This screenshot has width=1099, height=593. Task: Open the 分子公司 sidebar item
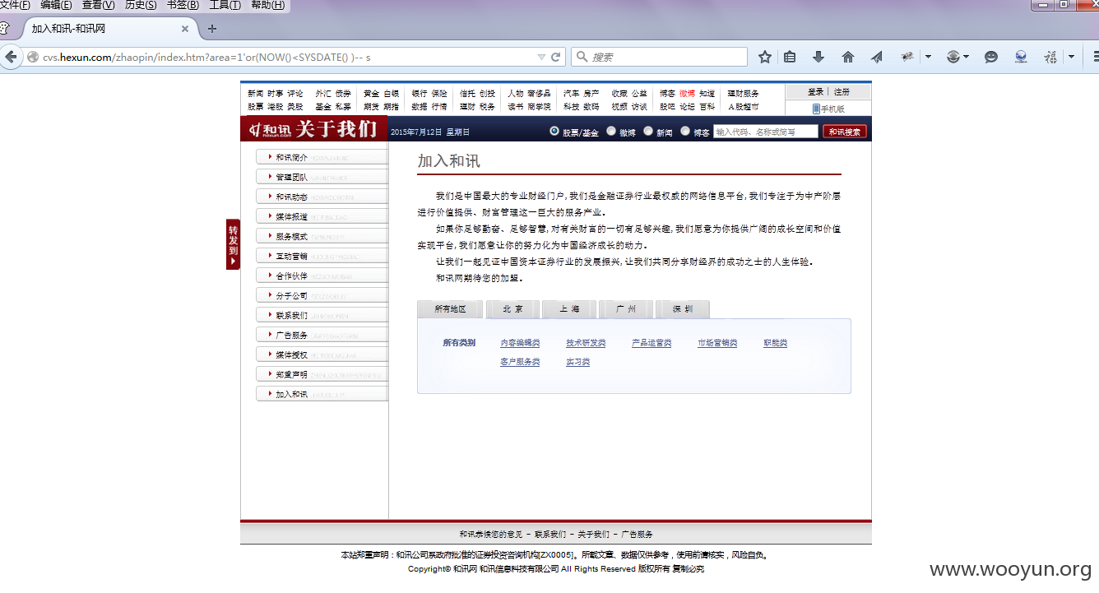tap(322, 295)
